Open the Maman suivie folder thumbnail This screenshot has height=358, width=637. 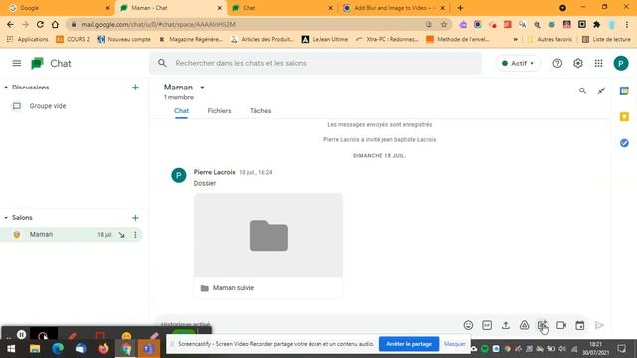click(x=269, y=236)
